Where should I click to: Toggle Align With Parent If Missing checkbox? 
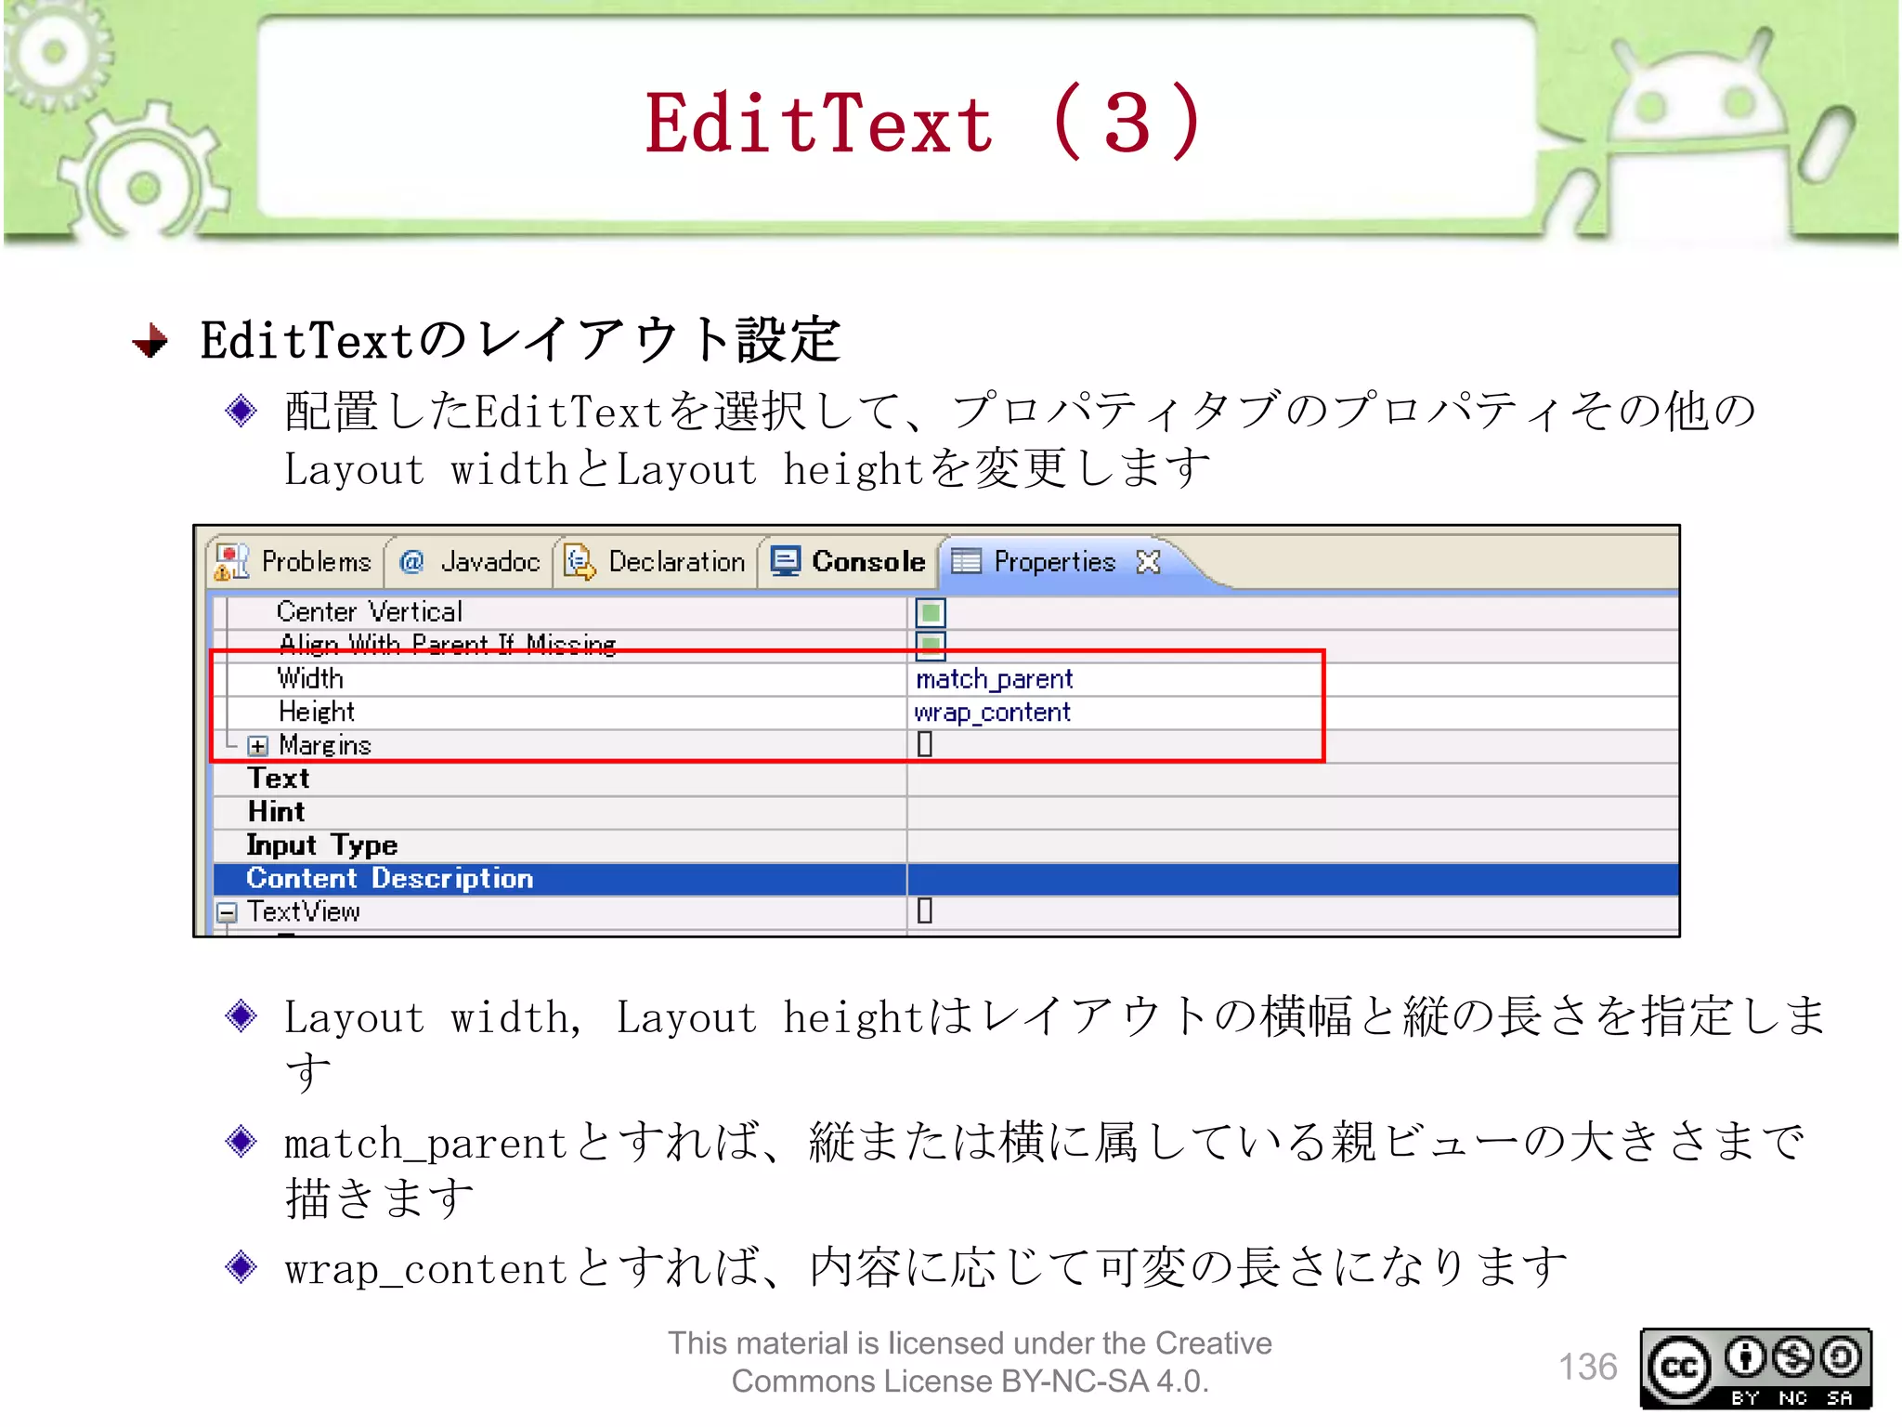click(x=931, y=645)
